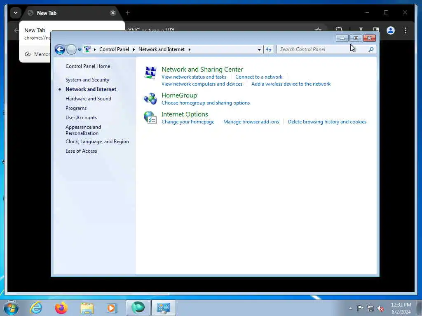Screen dimensions: 422x316
Task: Expand the arrow after Network and Internet
Action: 190,49
